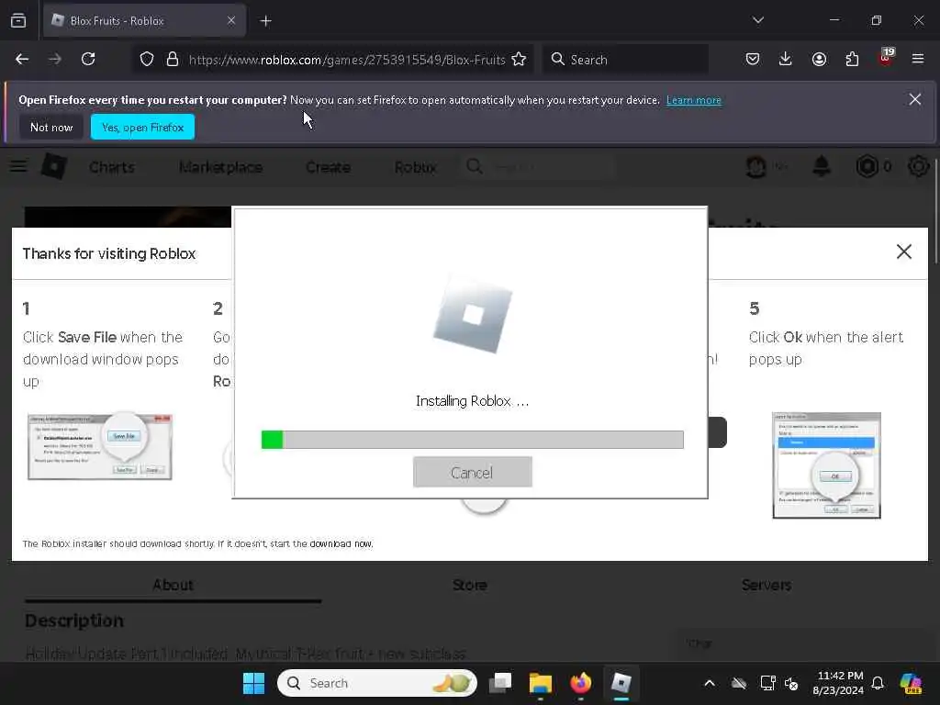Click the Roblox logo home icon
This screenshot has height=705, width=940.
[53, 166]
